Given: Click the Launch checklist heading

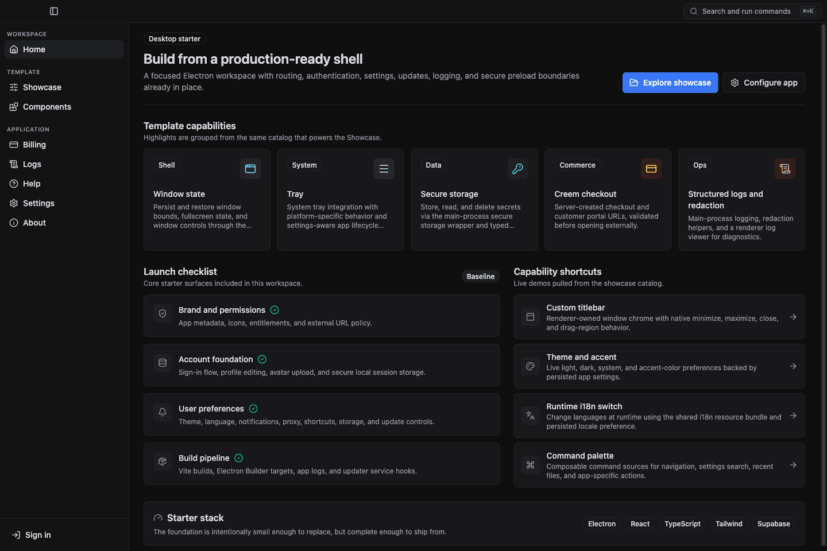Looking at the screenshot, I should (180, 271).
